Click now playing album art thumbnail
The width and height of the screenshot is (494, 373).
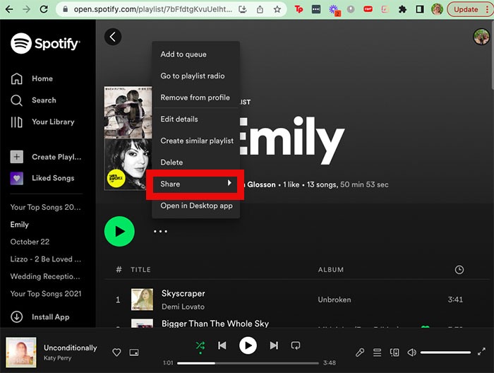(21, 353)
